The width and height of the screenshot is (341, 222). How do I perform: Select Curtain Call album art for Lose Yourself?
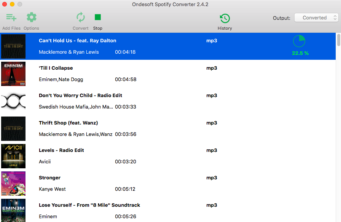(x=13, y=211)
